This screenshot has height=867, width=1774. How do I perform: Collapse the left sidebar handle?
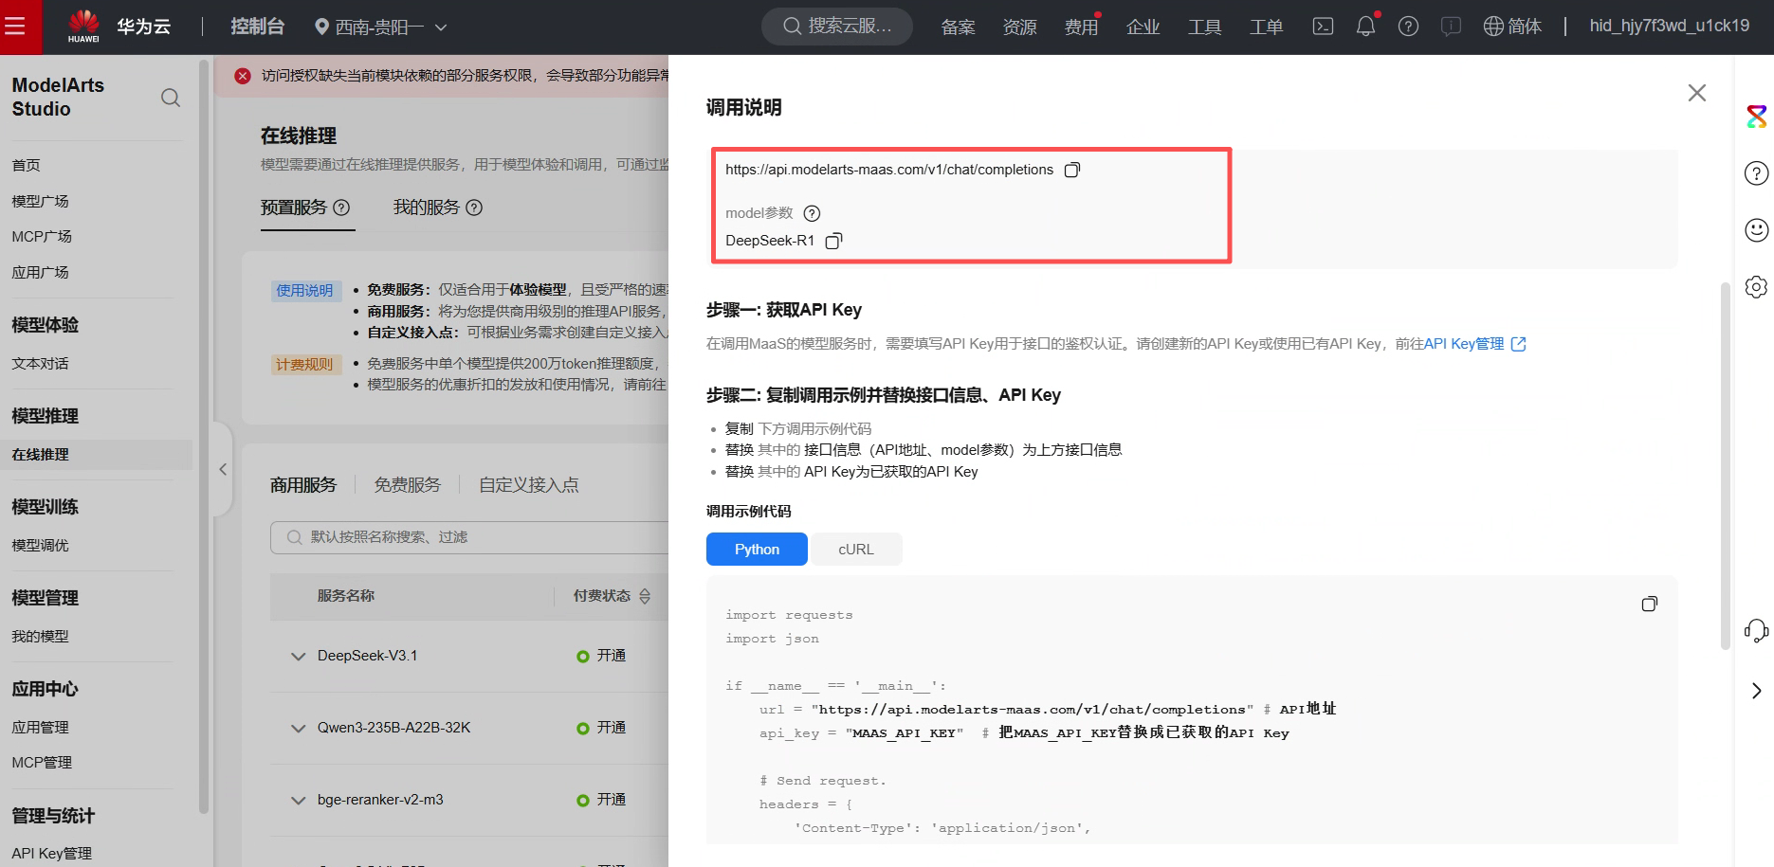(223, 469)
